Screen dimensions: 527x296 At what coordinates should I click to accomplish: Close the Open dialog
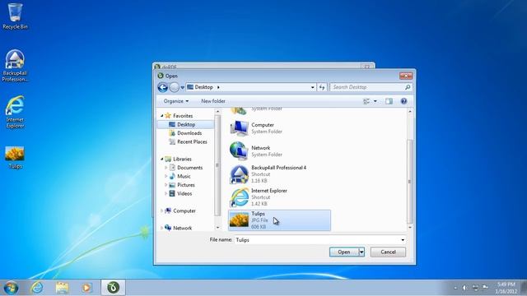[406, 76]
